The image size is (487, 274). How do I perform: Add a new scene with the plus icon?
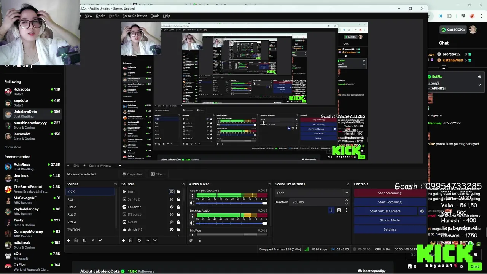pos(69,240)
